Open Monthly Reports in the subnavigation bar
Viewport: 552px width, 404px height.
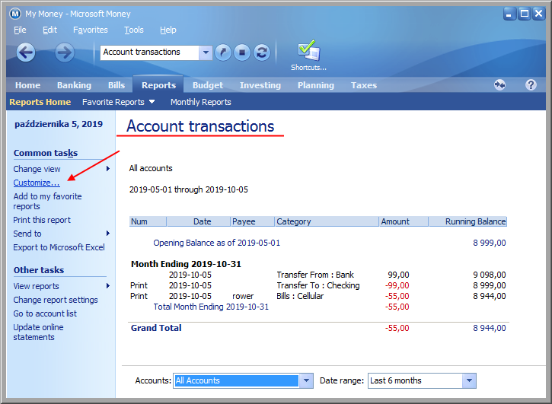[x=200, y=102]
